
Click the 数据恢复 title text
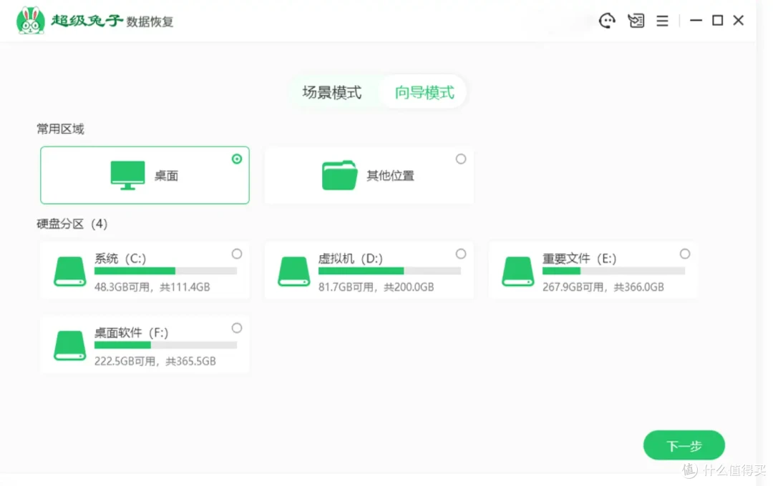click(x=150, y=21)
